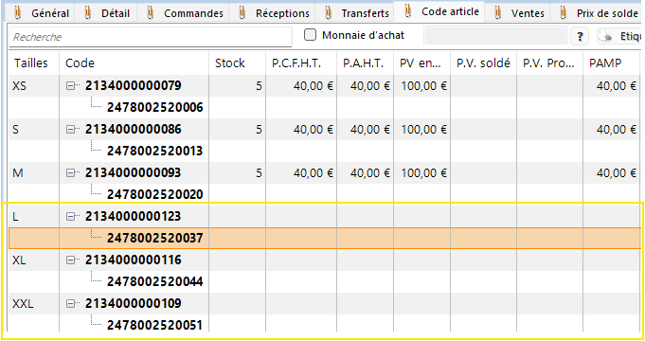Click the P.V. soldé column header

click(x=484, y=63)
